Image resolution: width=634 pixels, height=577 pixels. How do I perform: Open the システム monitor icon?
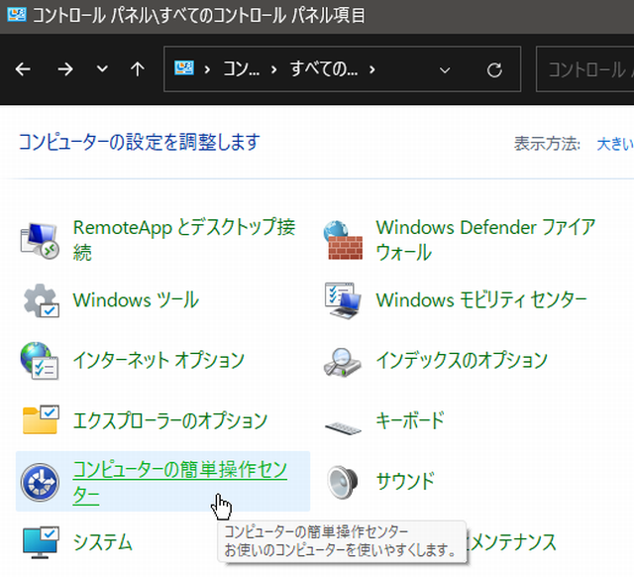[x=41, y=542]
